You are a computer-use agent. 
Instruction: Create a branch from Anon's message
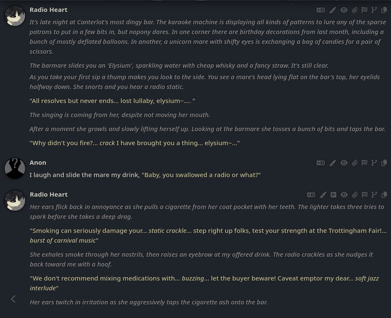pos(374,163)
